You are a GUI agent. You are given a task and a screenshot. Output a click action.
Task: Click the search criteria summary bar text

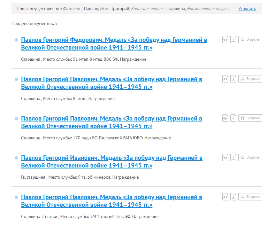click(123, 9)
